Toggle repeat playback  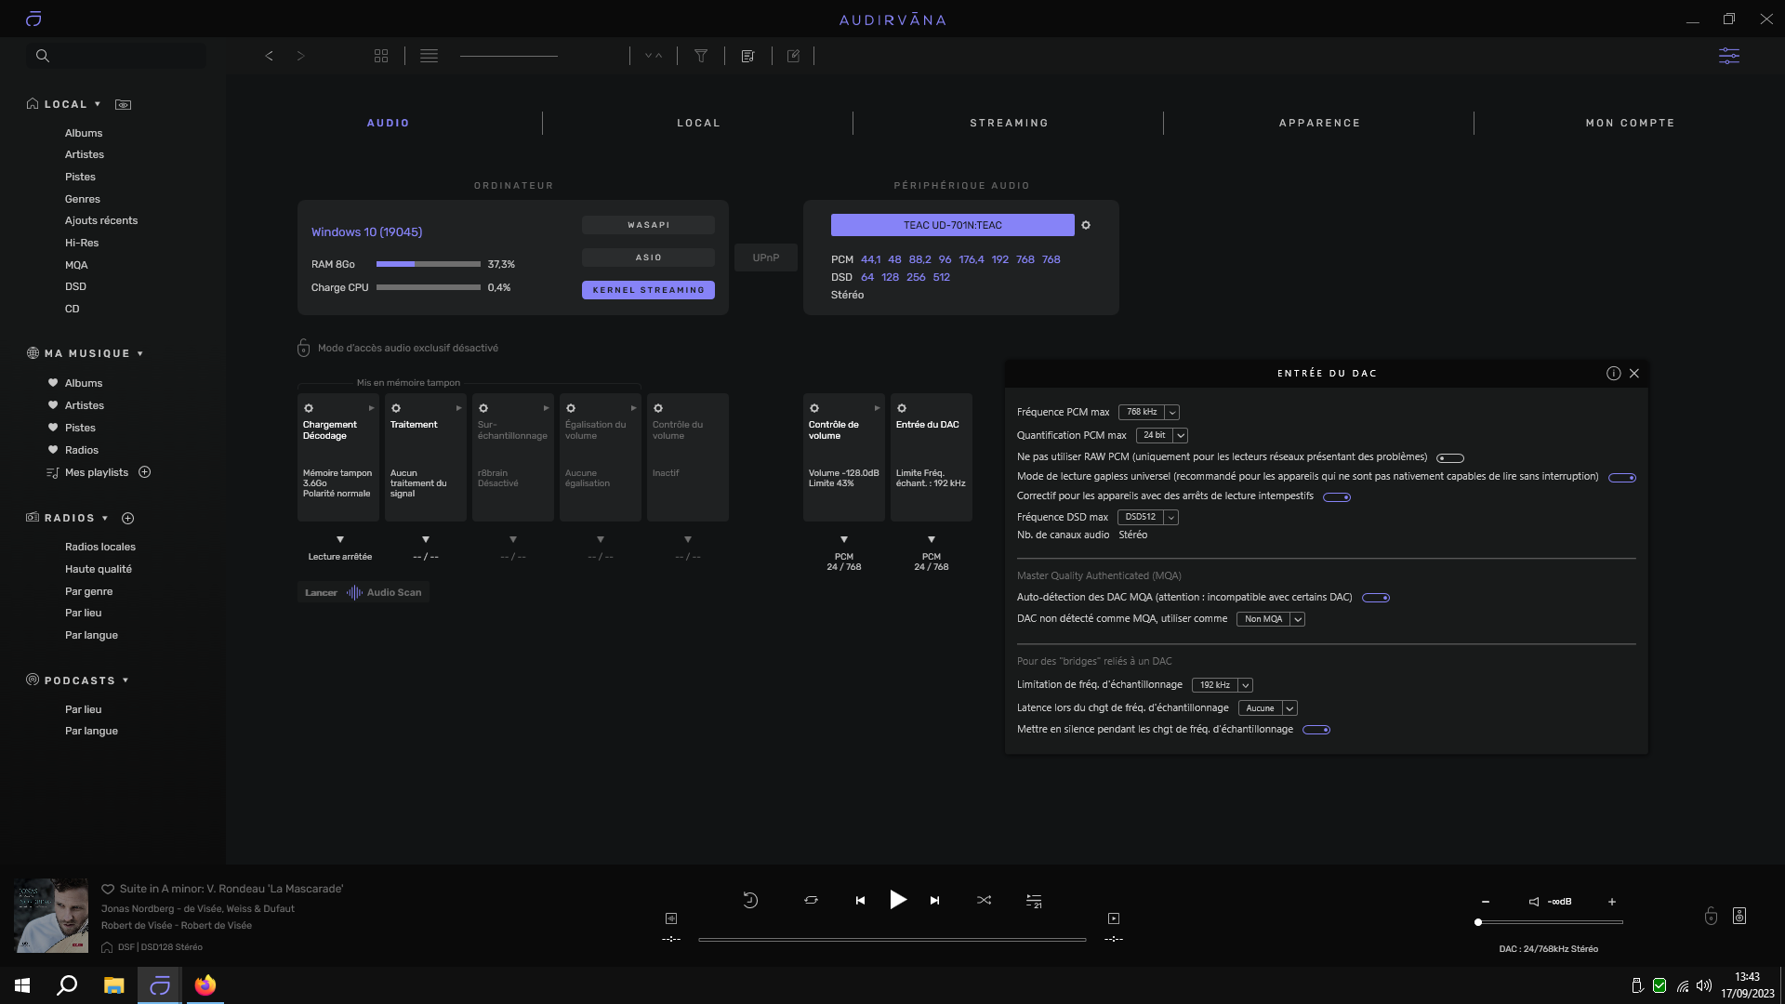[x=811, y=900]
